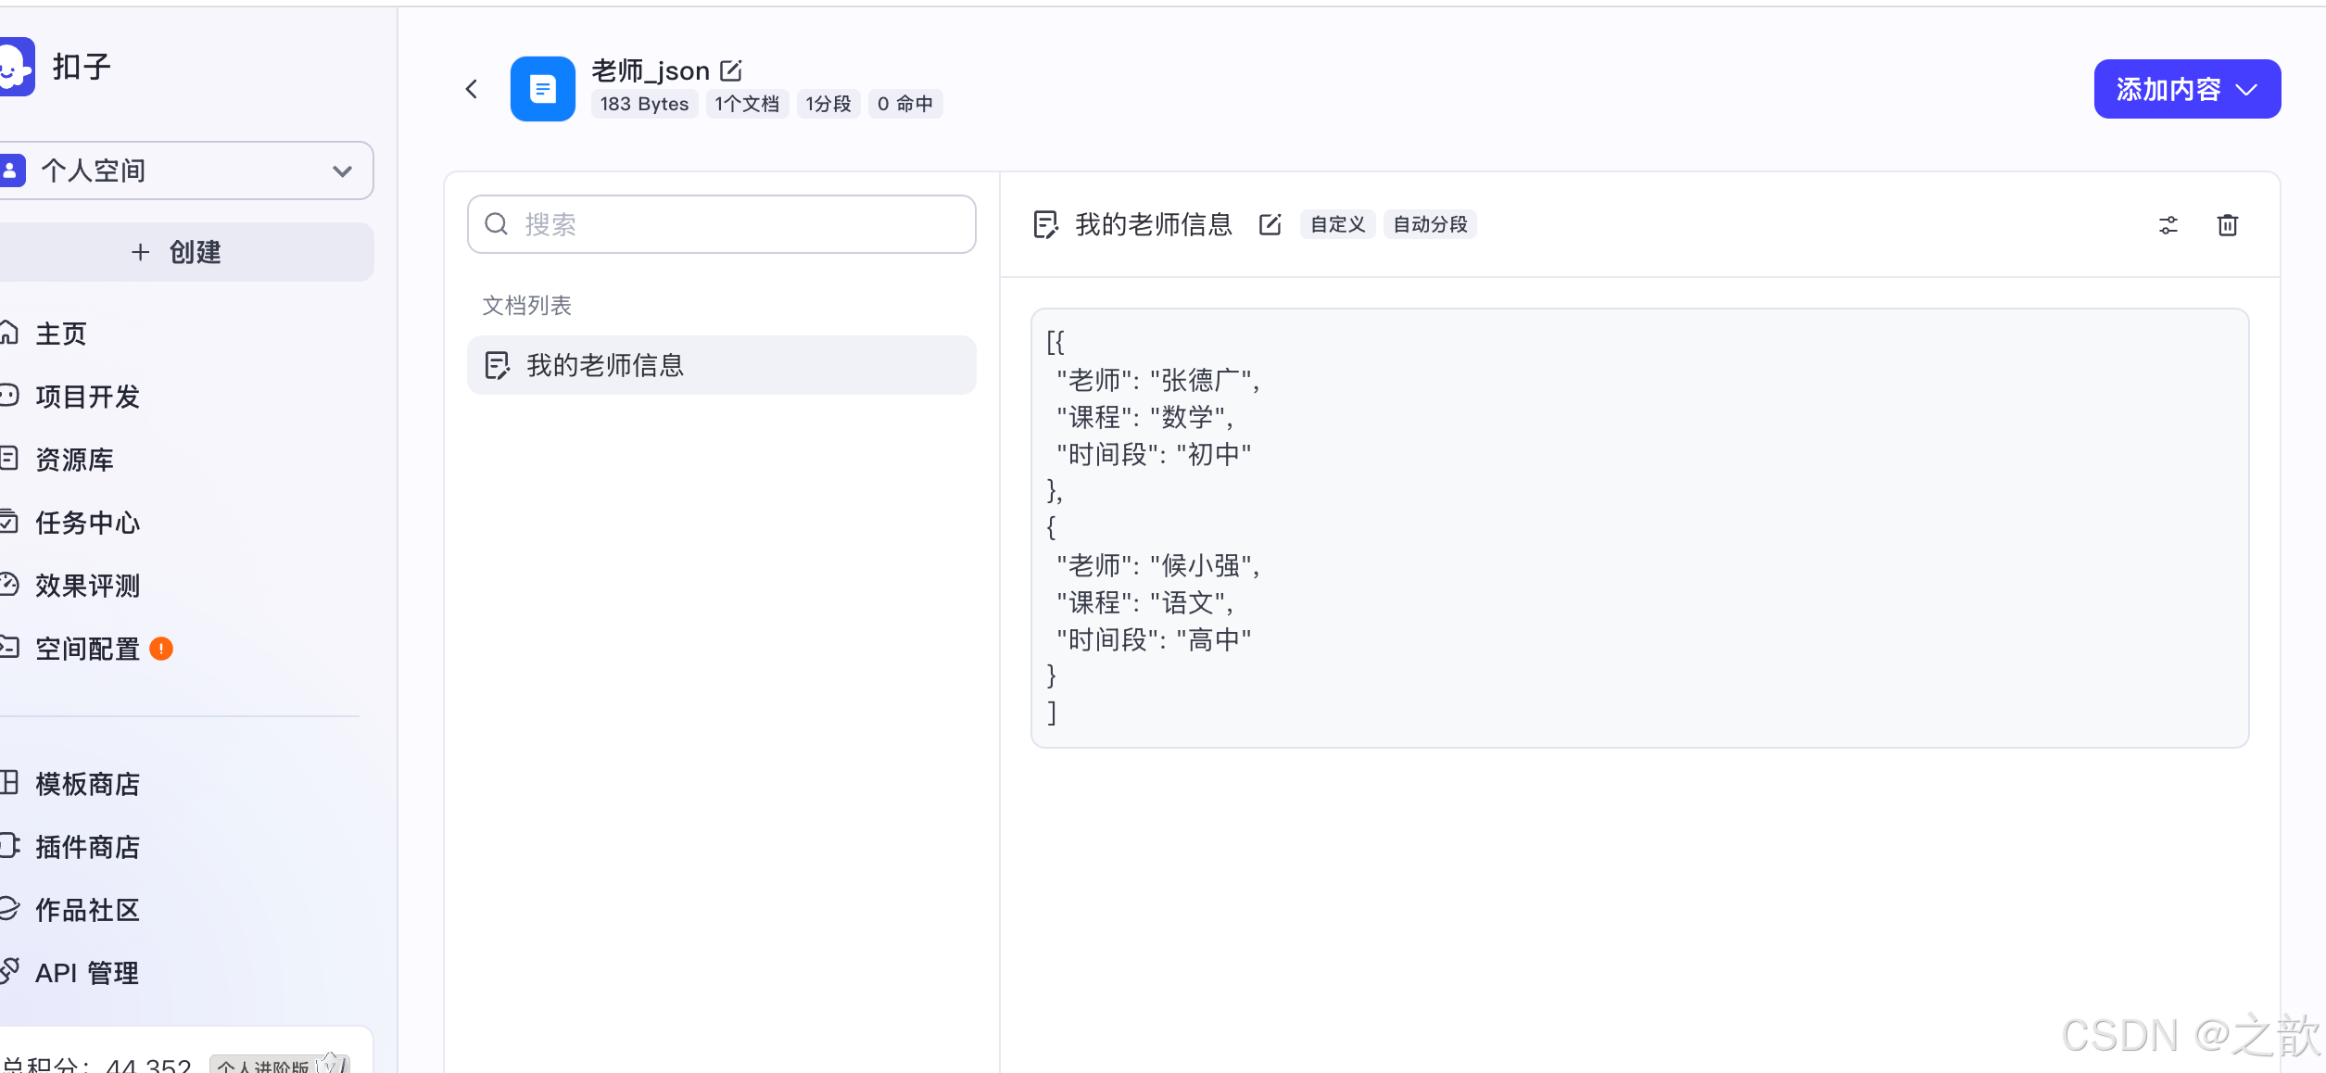Open 插件商店 via its sidebar icon
The image size is (2326, 1073).
tap(9, 847)
